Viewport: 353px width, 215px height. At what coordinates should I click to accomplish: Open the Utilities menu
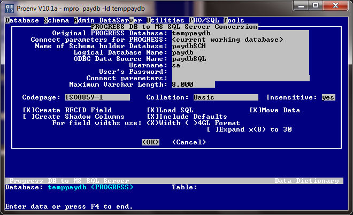(165, 20)
